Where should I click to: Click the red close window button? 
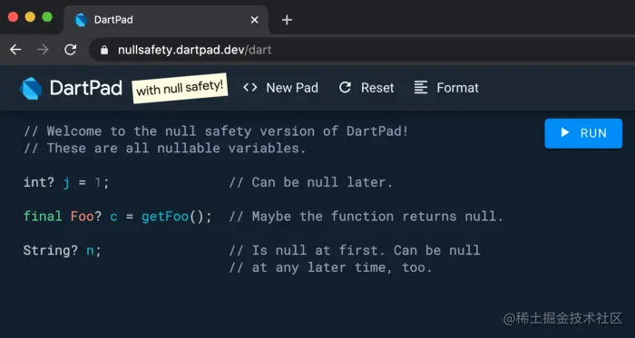tap(13, 17)
